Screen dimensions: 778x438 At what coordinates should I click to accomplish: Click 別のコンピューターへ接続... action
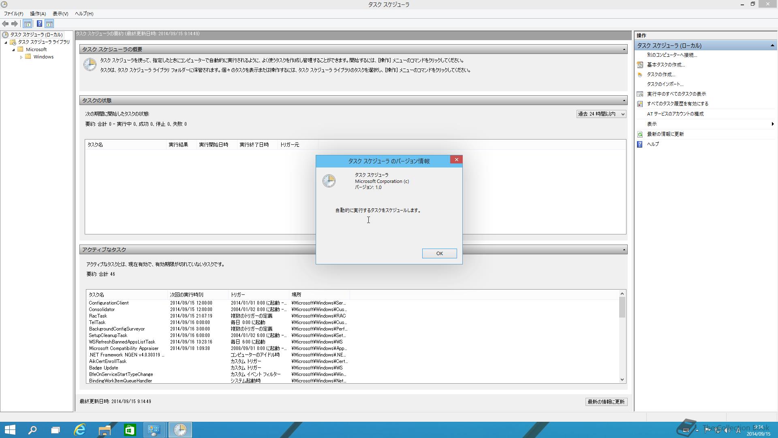(x=672, y=55)
